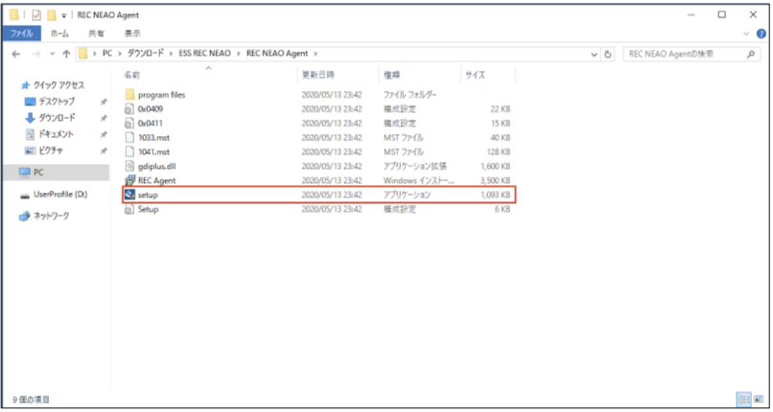Image resolution: width=773 pixels, height=412 pixels.
Task: Open the Help question mark icon
Action: [x=761, y=34]
